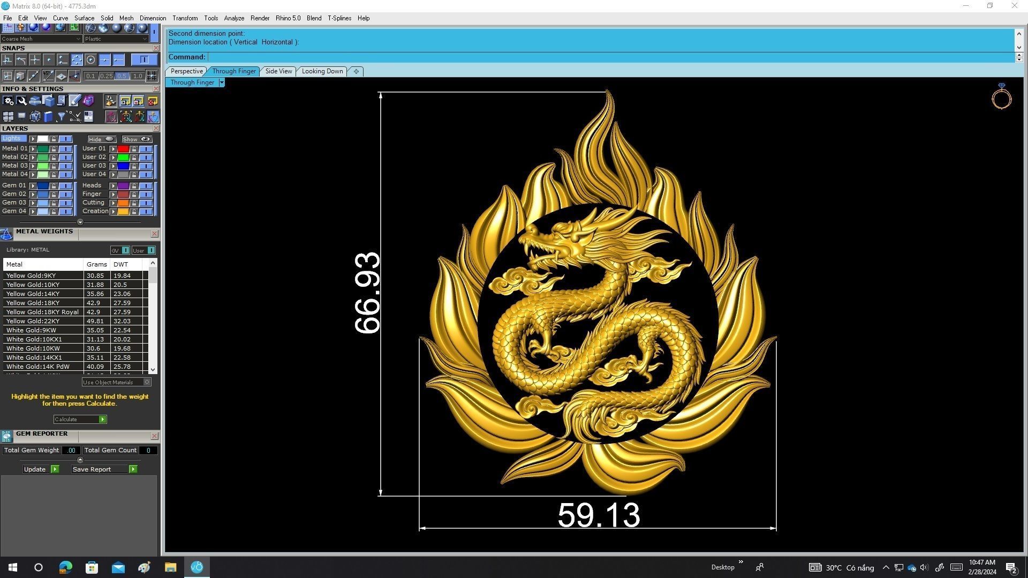Open the wrench settings icon

[21, 101]
